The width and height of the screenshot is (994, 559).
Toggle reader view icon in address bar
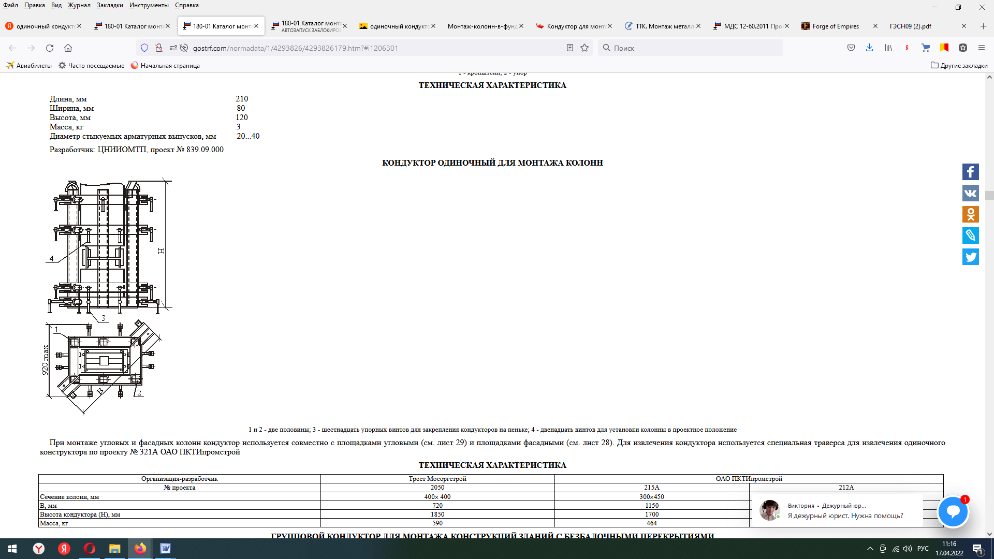[570, 48]
